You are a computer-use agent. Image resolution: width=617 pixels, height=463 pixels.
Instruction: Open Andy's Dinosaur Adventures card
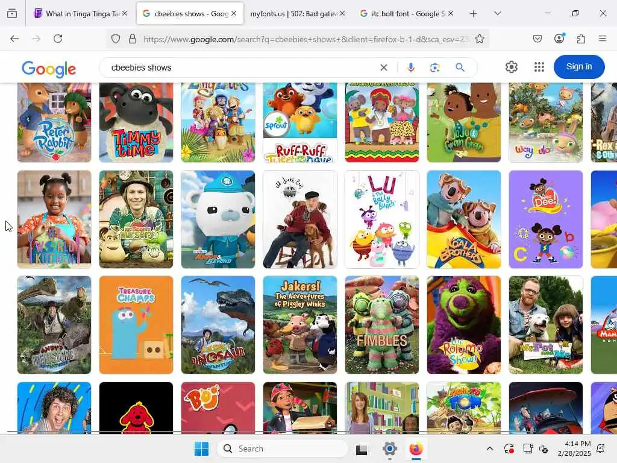tap(218, 325)
